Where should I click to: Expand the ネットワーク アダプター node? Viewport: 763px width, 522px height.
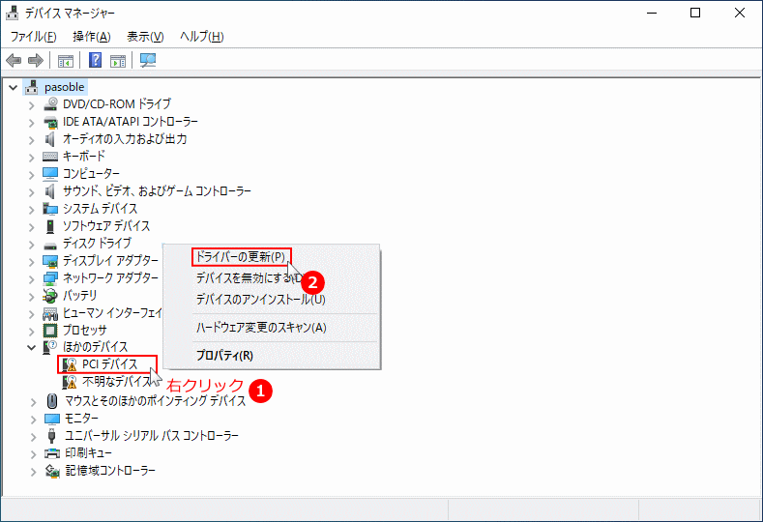click(32, 279)
